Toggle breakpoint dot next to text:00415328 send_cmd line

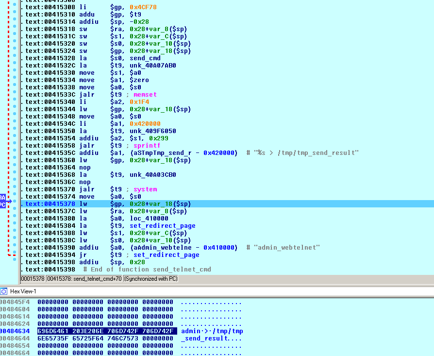[x=15, y=55]
